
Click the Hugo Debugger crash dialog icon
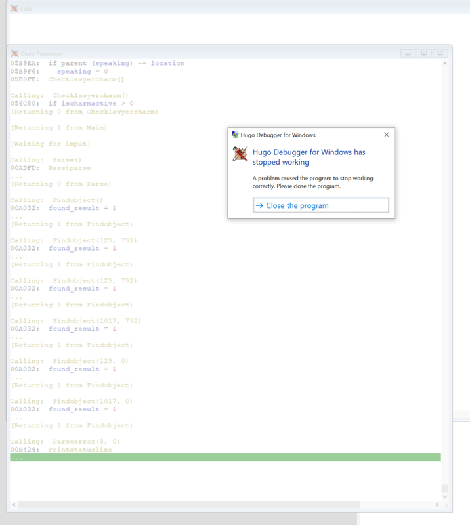tap(240, 154)
